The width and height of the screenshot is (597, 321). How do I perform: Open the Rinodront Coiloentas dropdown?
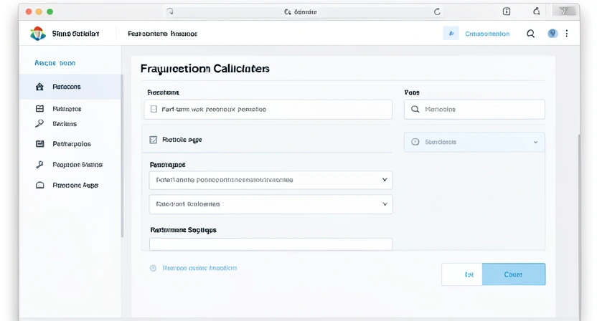click(x=271, y=204)
